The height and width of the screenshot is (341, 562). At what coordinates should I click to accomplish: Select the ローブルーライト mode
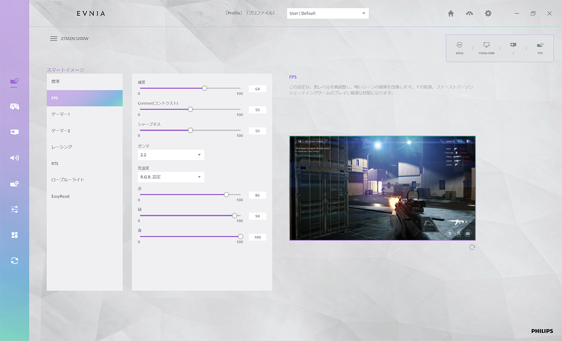click(x=85, y=180)
